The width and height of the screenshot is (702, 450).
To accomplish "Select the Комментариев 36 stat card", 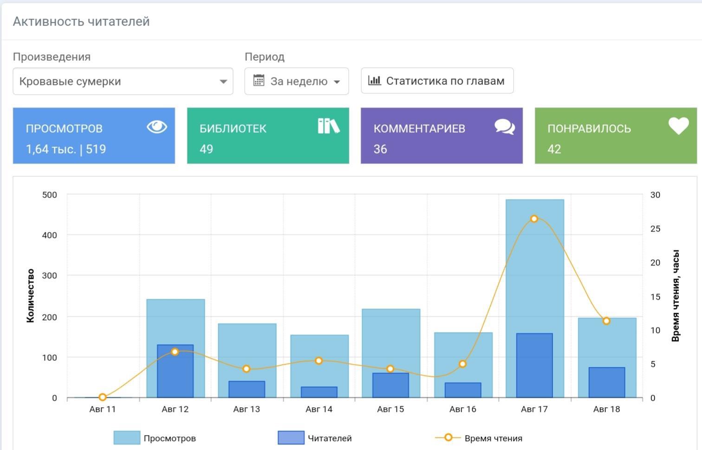I will (x=442, y=136).
